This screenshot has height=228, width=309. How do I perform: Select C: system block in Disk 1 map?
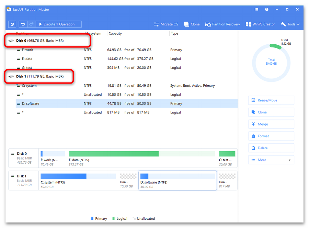(x=78, y=181)
